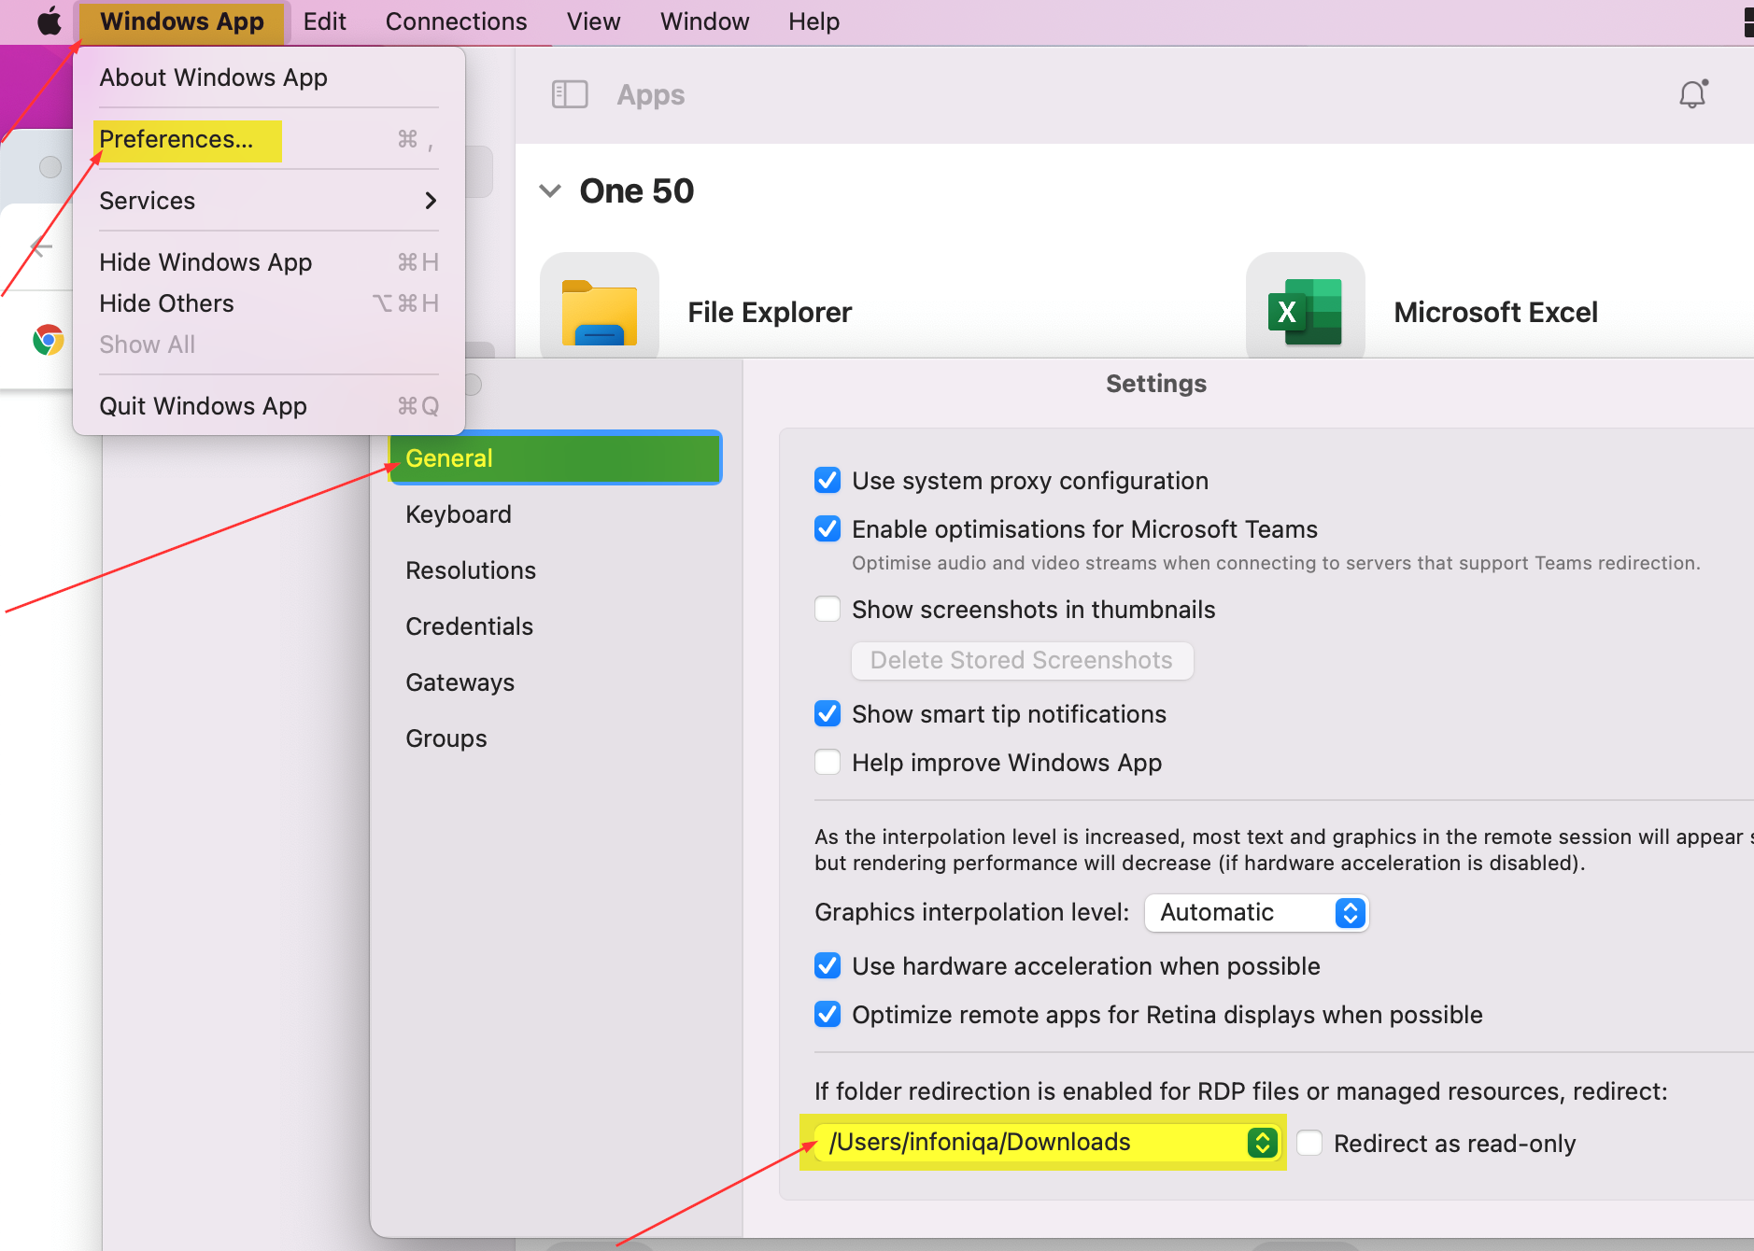Viewport: 1754px width, 1251px height.
Task: Toggle Help improve Windows App checkbox
Action: point(827,763)
